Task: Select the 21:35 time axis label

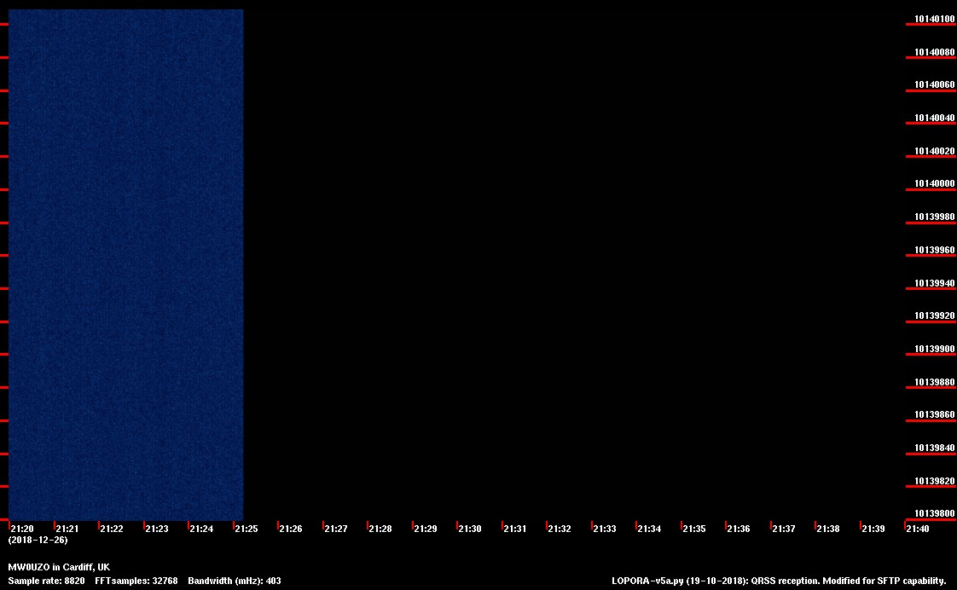Action: [693, 529]
